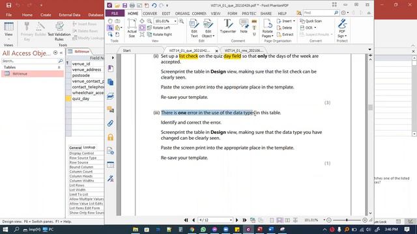Activate the Select Text tool in Foxit
Screen dimensions: 417x234
click(x=110, y=27)
